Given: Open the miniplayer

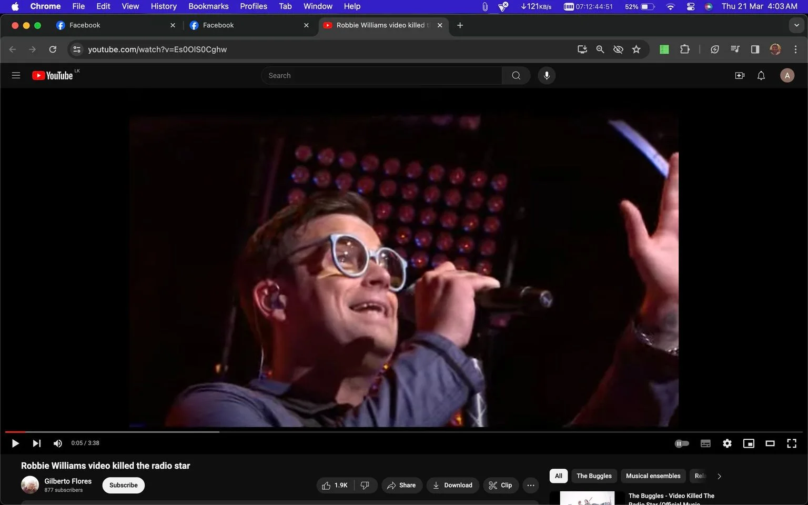Looking at the screenshot, I should click(748, 443).
